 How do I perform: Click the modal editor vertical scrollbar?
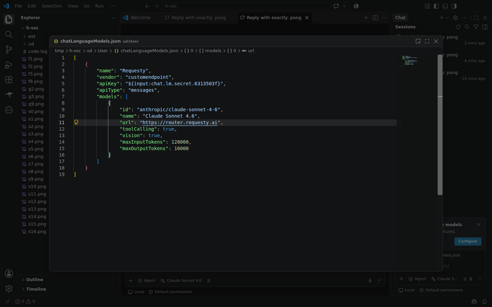[x=440, y=125]
